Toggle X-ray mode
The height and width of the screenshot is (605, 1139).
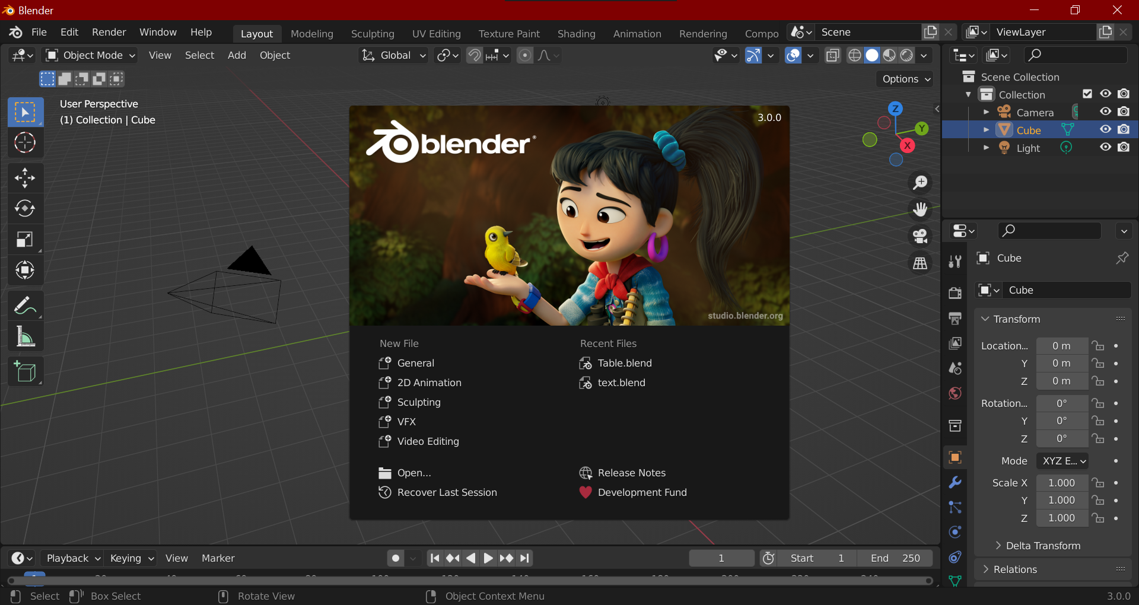click(x=833, y=55)
